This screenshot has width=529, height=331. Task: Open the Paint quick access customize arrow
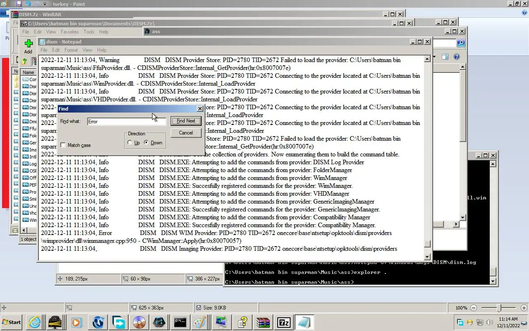45,4
